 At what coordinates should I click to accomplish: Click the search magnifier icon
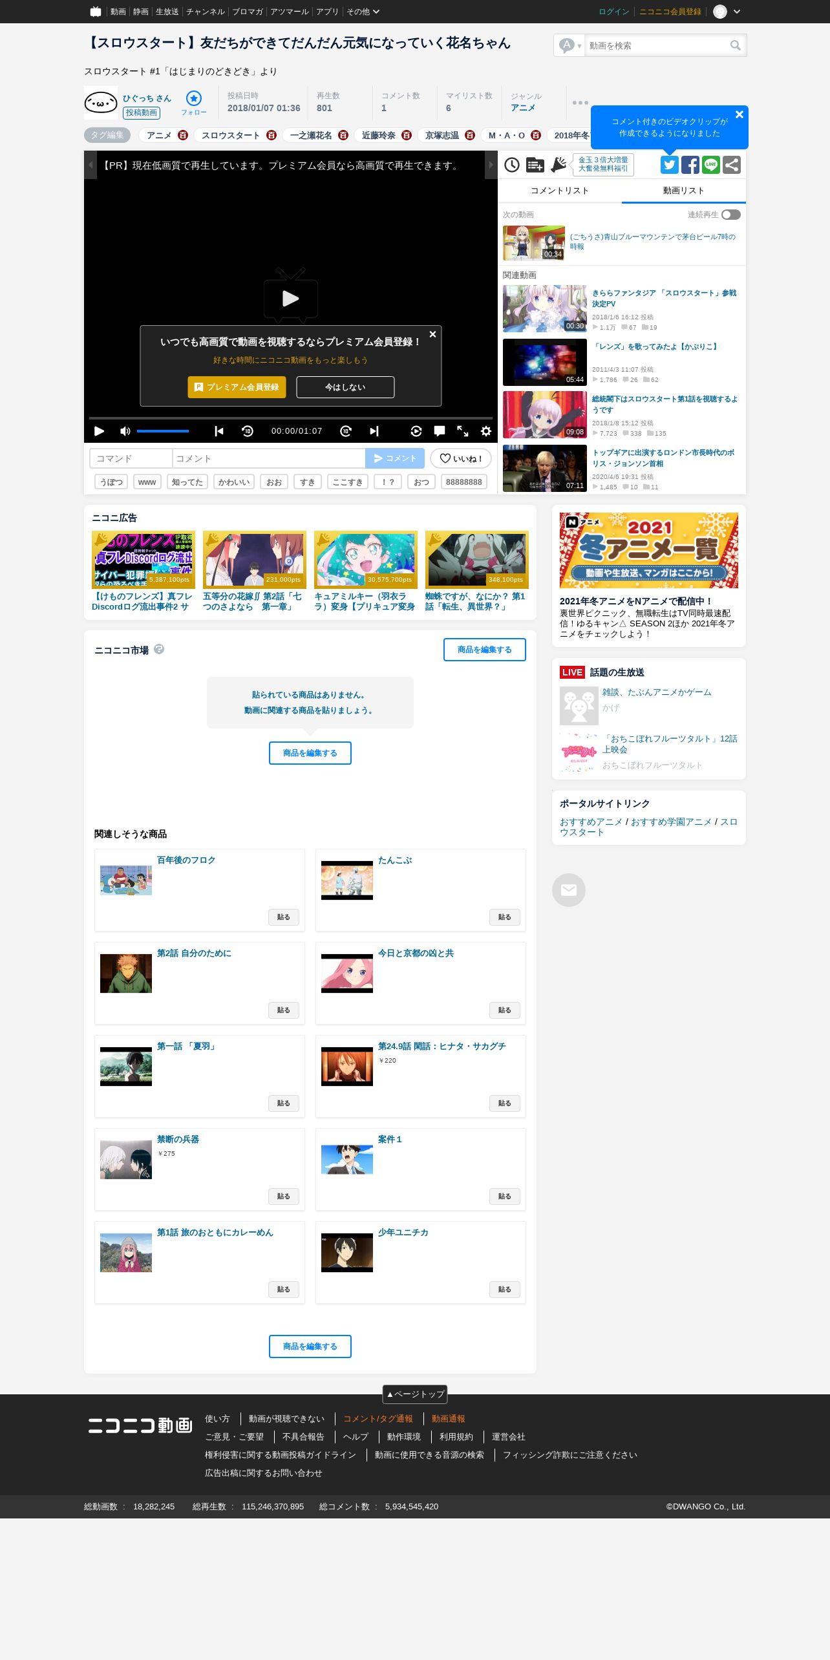tap(736, 45)
